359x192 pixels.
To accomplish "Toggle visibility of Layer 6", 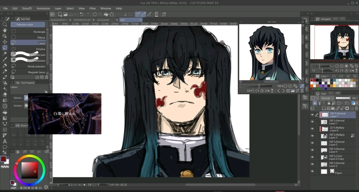I will pyautogui.click(x=312, y=129).
